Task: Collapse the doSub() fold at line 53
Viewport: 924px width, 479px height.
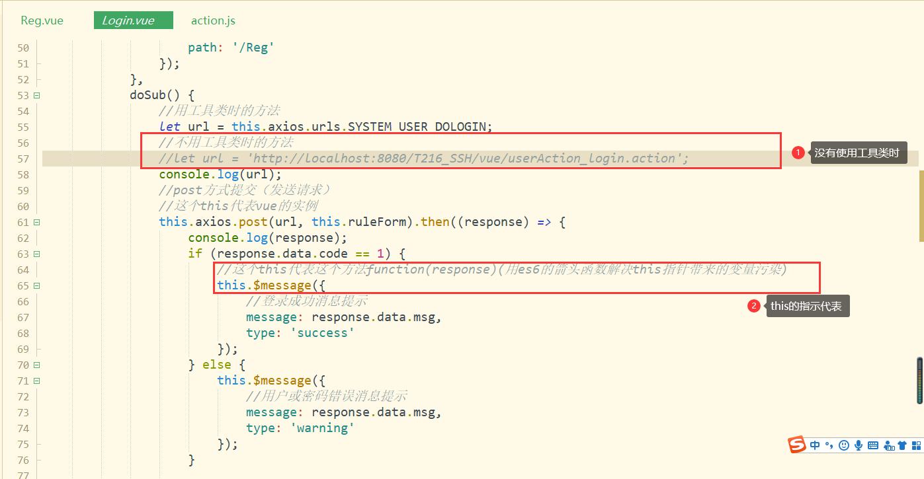Action: (x=36, y=95)
